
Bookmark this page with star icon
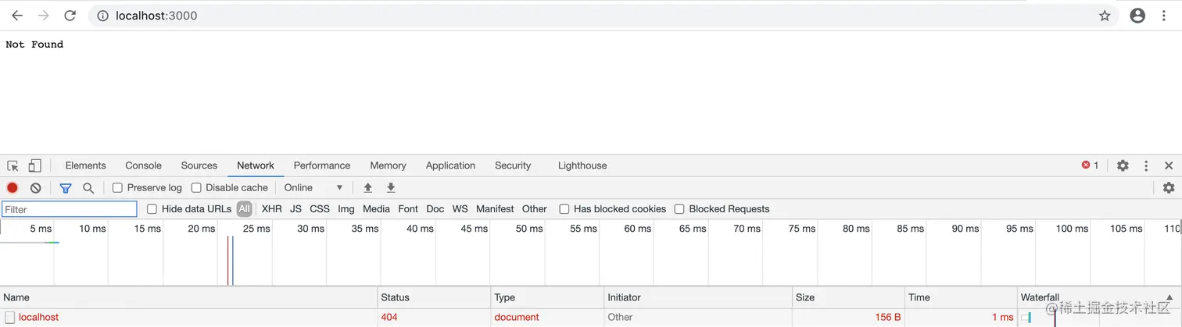coord(1105,16)
